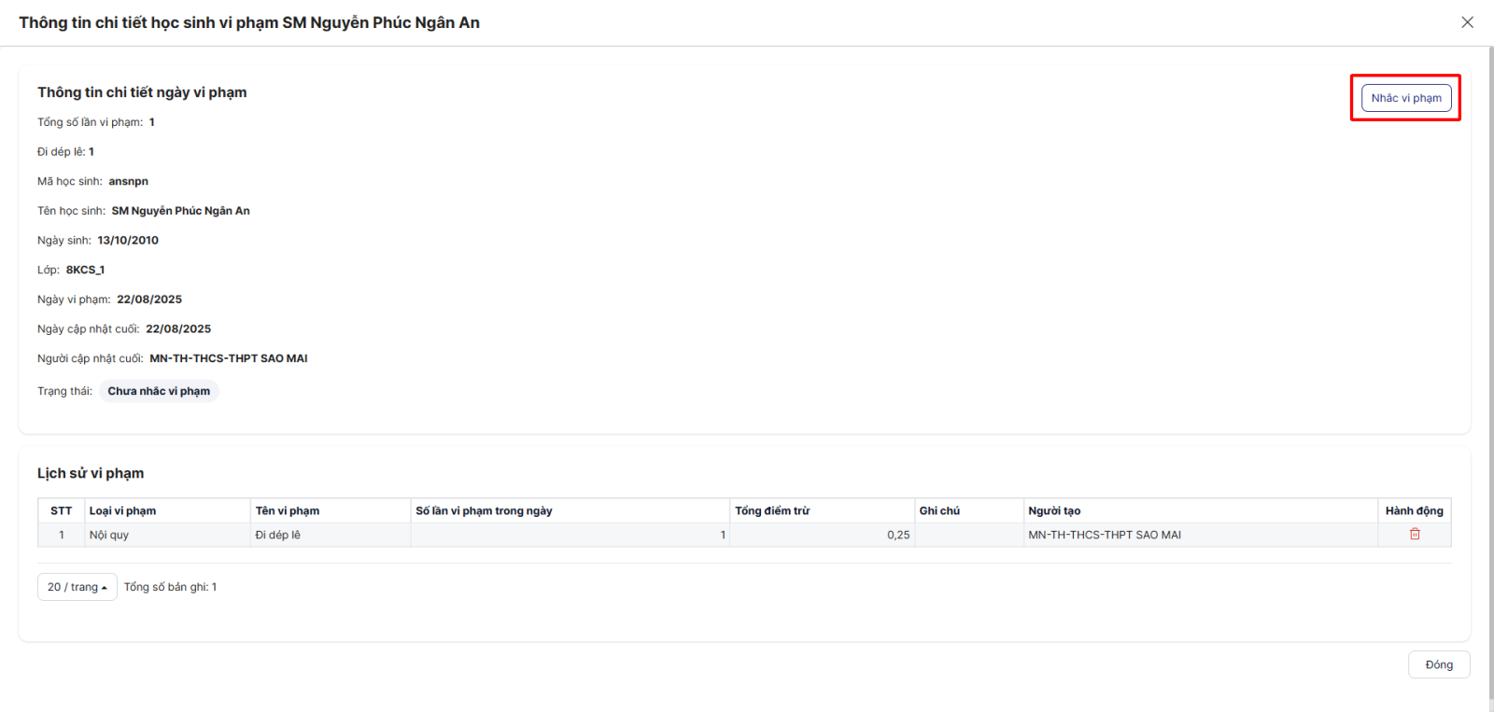1494x712 pixels.
Task: Open the 20 / trang page size dropdown
Action: pyautogui.click(x=77, y=587)
